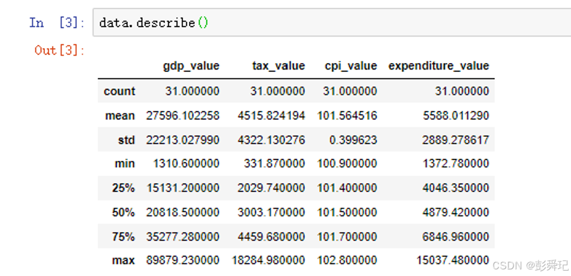Select gdp_value 75% value 35277.280000
Viewport: 571px width, 276px height.
pos(183,236)
